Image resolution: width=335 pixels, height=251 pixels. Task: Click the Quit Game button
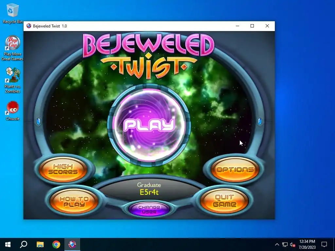coord(224,201)
